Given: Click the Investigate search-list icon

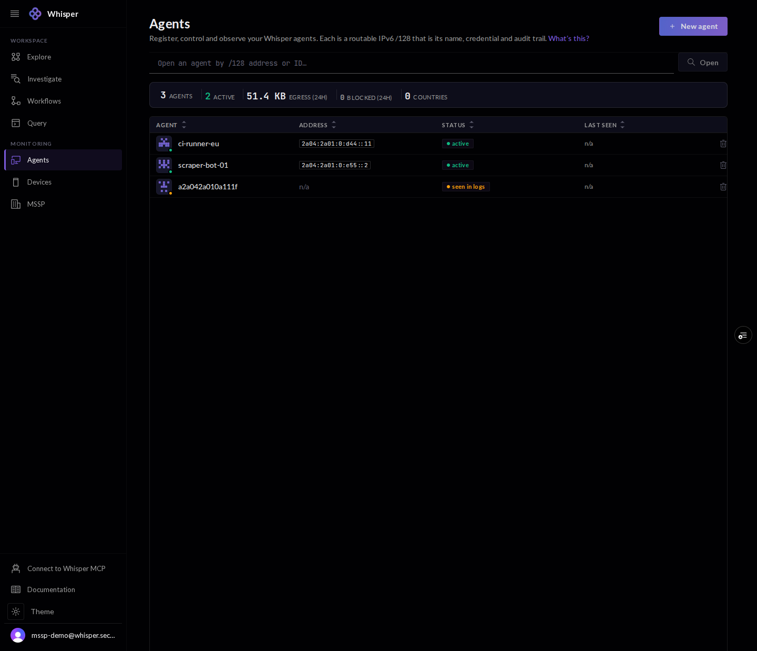Looking at the screenshot, I should point(16,79).
